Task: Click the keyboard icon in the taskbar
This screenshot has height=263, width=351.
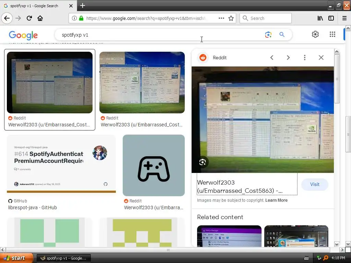Action: [x=306, y=258]
